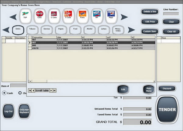Select the employee 45678 row

point(92,48)
